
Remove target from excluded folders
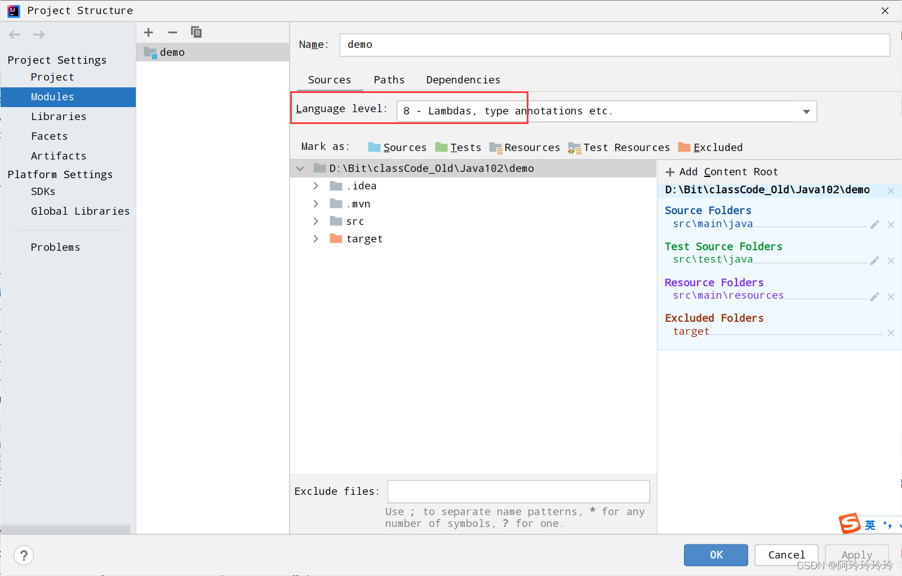pos(891,333)
